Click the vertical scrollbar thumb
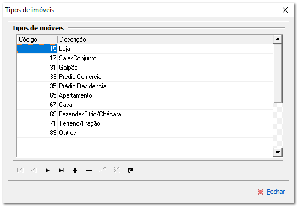 pyautogui.click(x=278, y=74)
